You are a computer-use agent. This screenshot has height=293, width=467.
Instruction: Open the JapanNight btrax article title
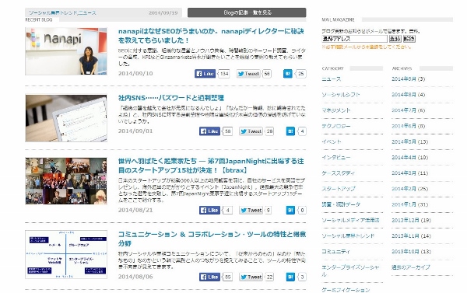(211, 166)
